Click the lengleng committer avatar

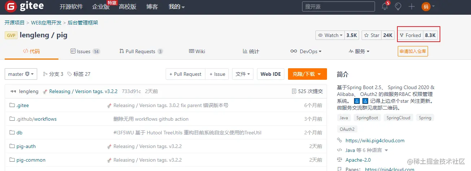click(x=13, y=92)
